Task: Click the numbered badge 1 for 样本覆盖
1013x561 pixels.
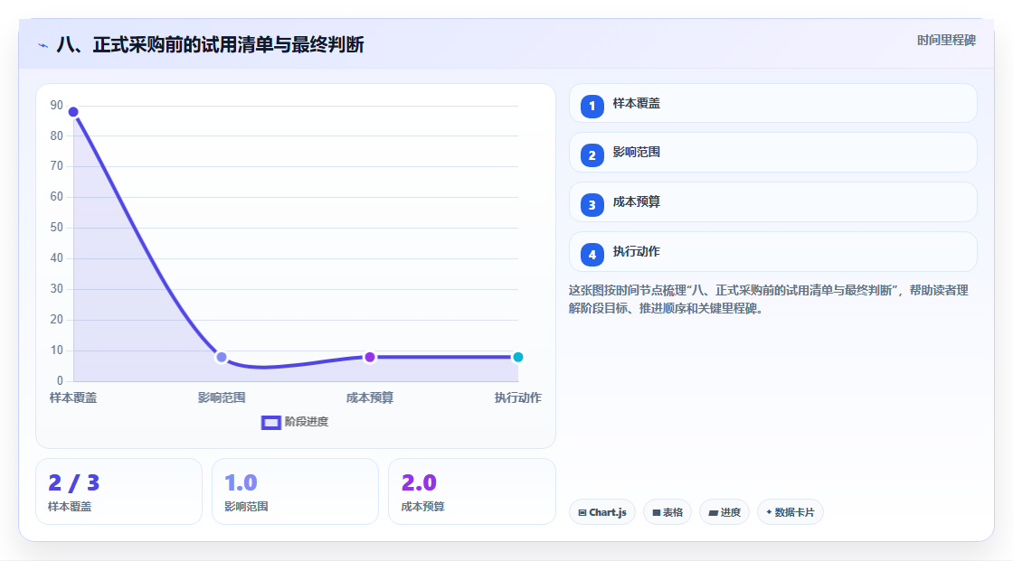Action: point(592,107)
